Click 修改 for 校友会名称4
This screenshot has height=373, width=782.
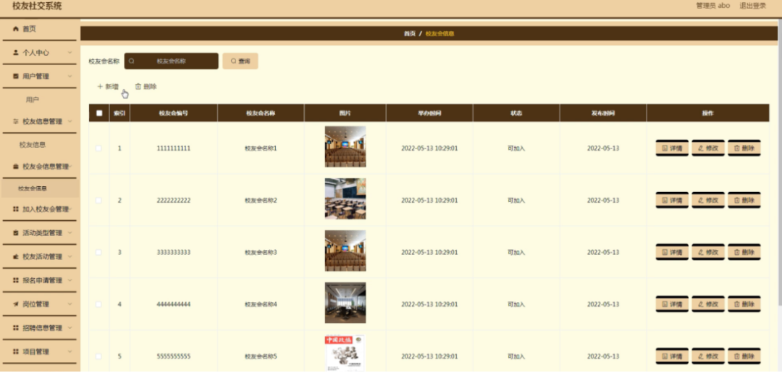point(707,304)
